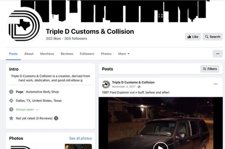Viewport: 225px width, 149px height.
Task: Click the thumbs-up Like button
Action: coord(193,37)
